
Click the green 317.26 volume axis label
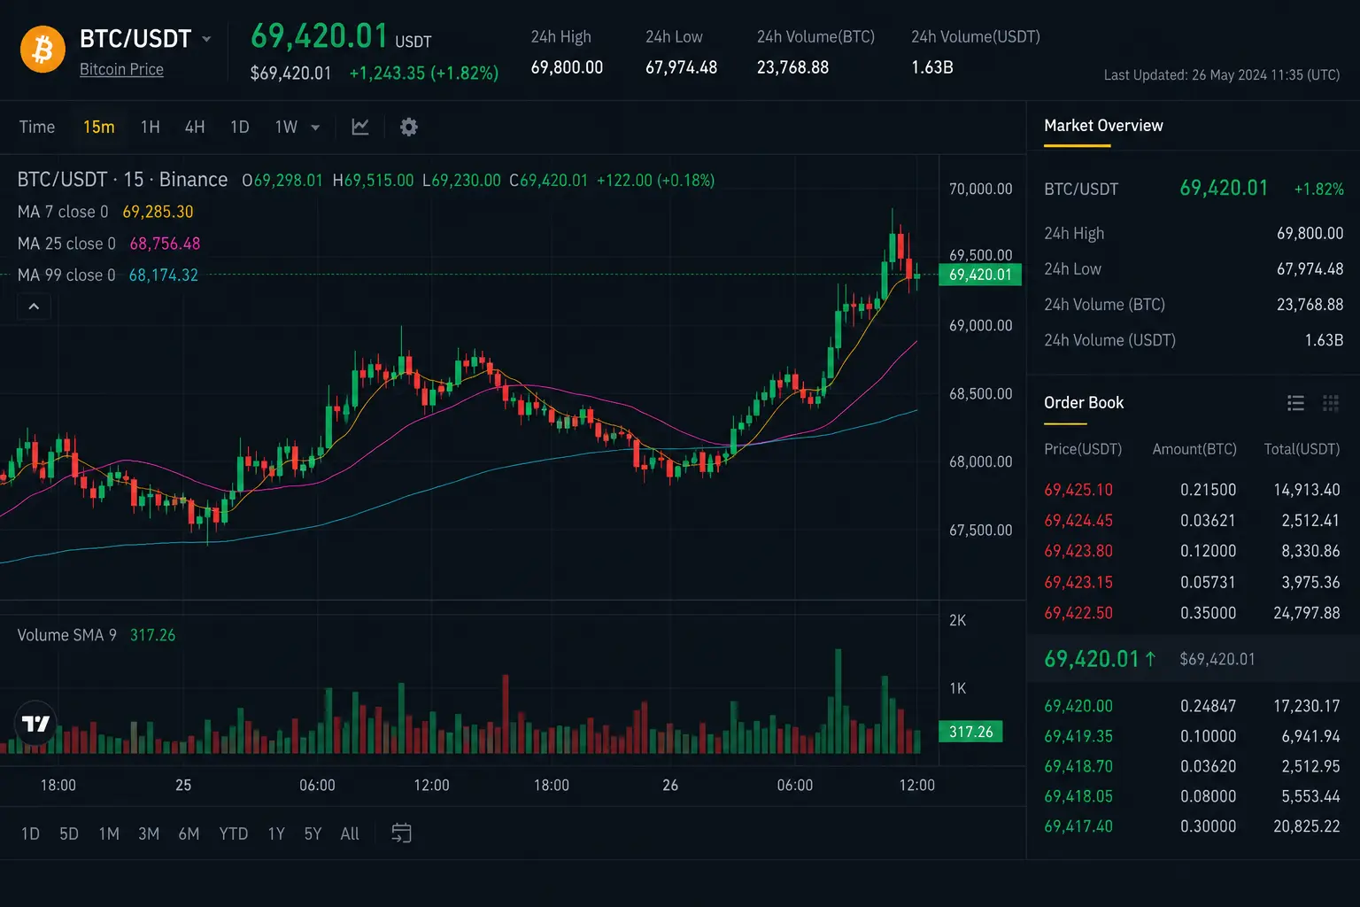(970, 732)
